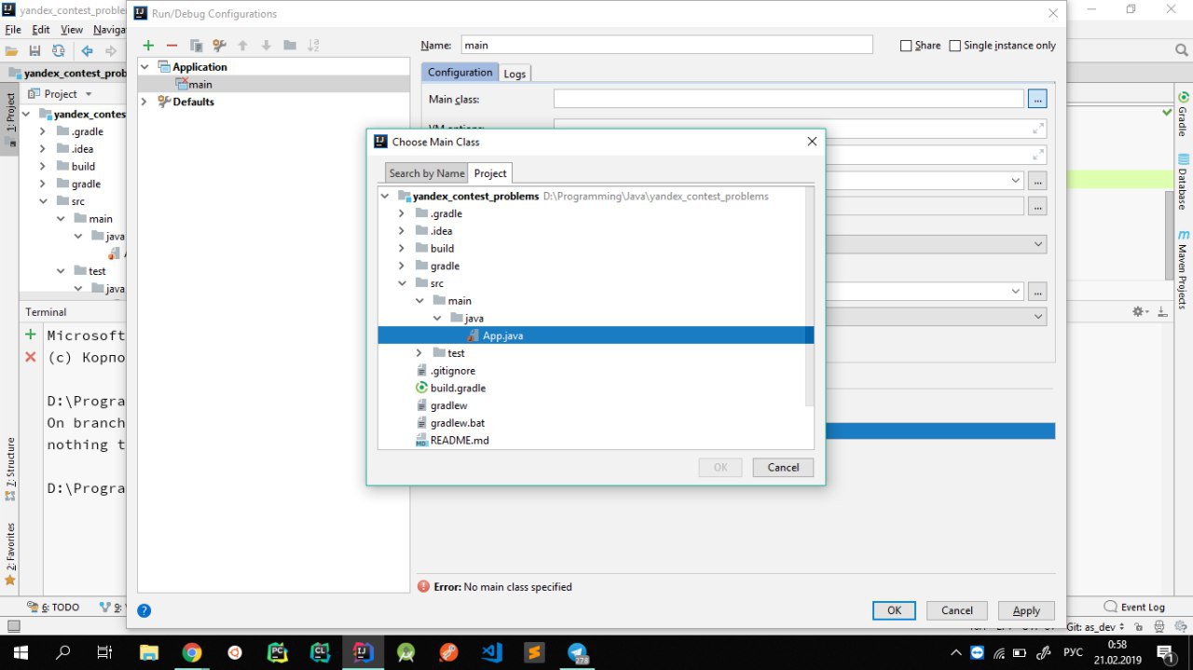Click the Name input field
1193x670 pixels.
coord(666,45)
